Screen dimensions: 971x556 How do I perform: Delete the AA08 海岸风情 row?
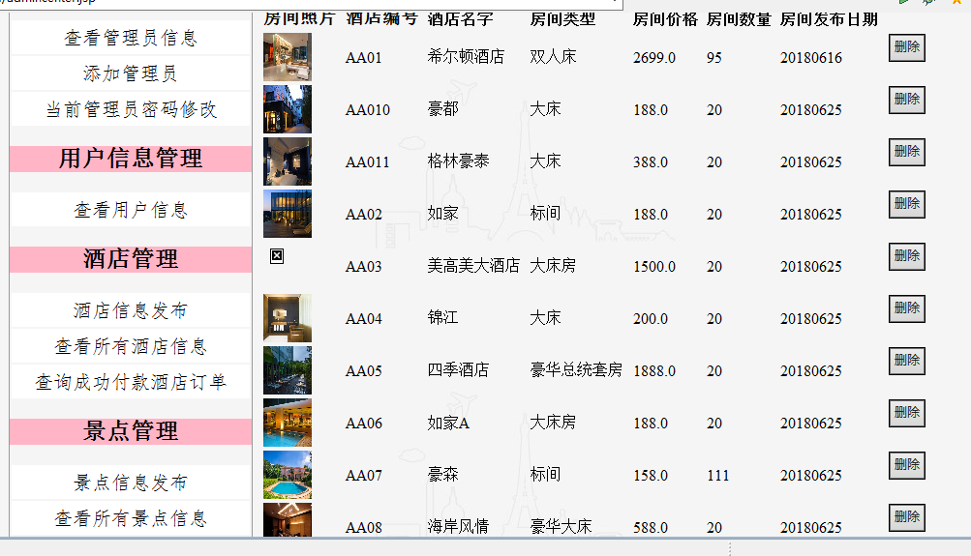[x=907, y=517]
